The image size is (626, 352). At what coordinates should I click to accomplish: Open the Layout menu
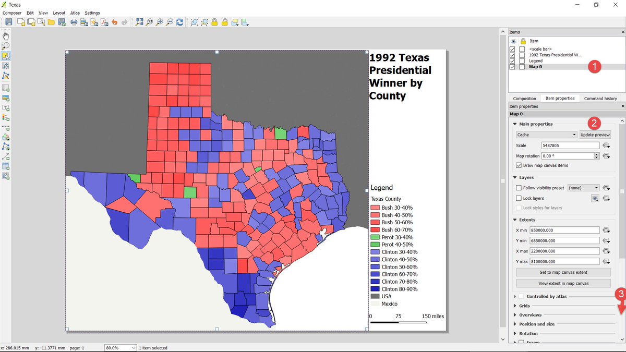[59, 13]
